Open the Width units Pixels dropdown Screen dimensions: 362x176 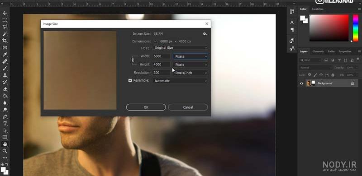[x=190, y=56]
